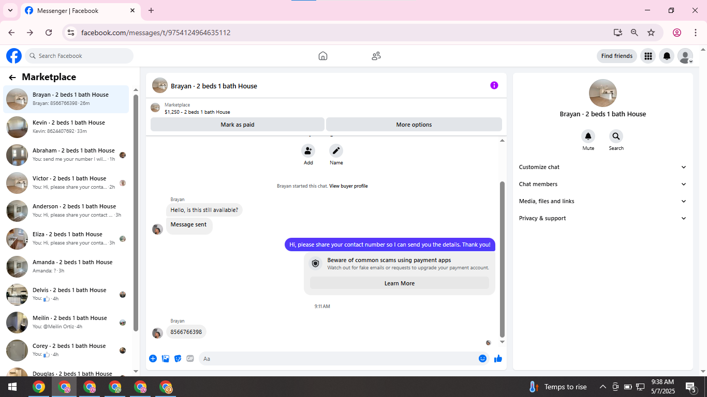Open more actions plus icon in composer

pos(153,358)
